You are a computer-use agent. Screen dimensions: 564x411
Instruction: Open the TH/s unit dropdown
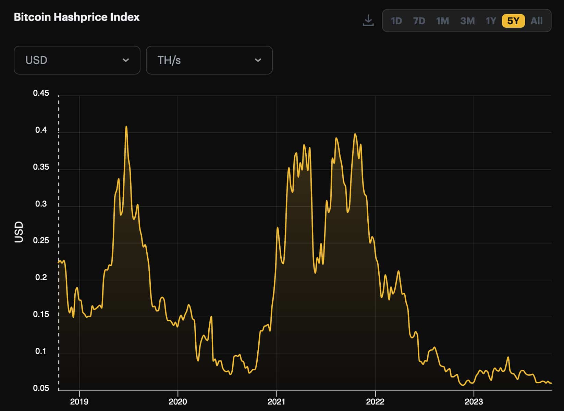pyautogui.click(x=209, y=60)
